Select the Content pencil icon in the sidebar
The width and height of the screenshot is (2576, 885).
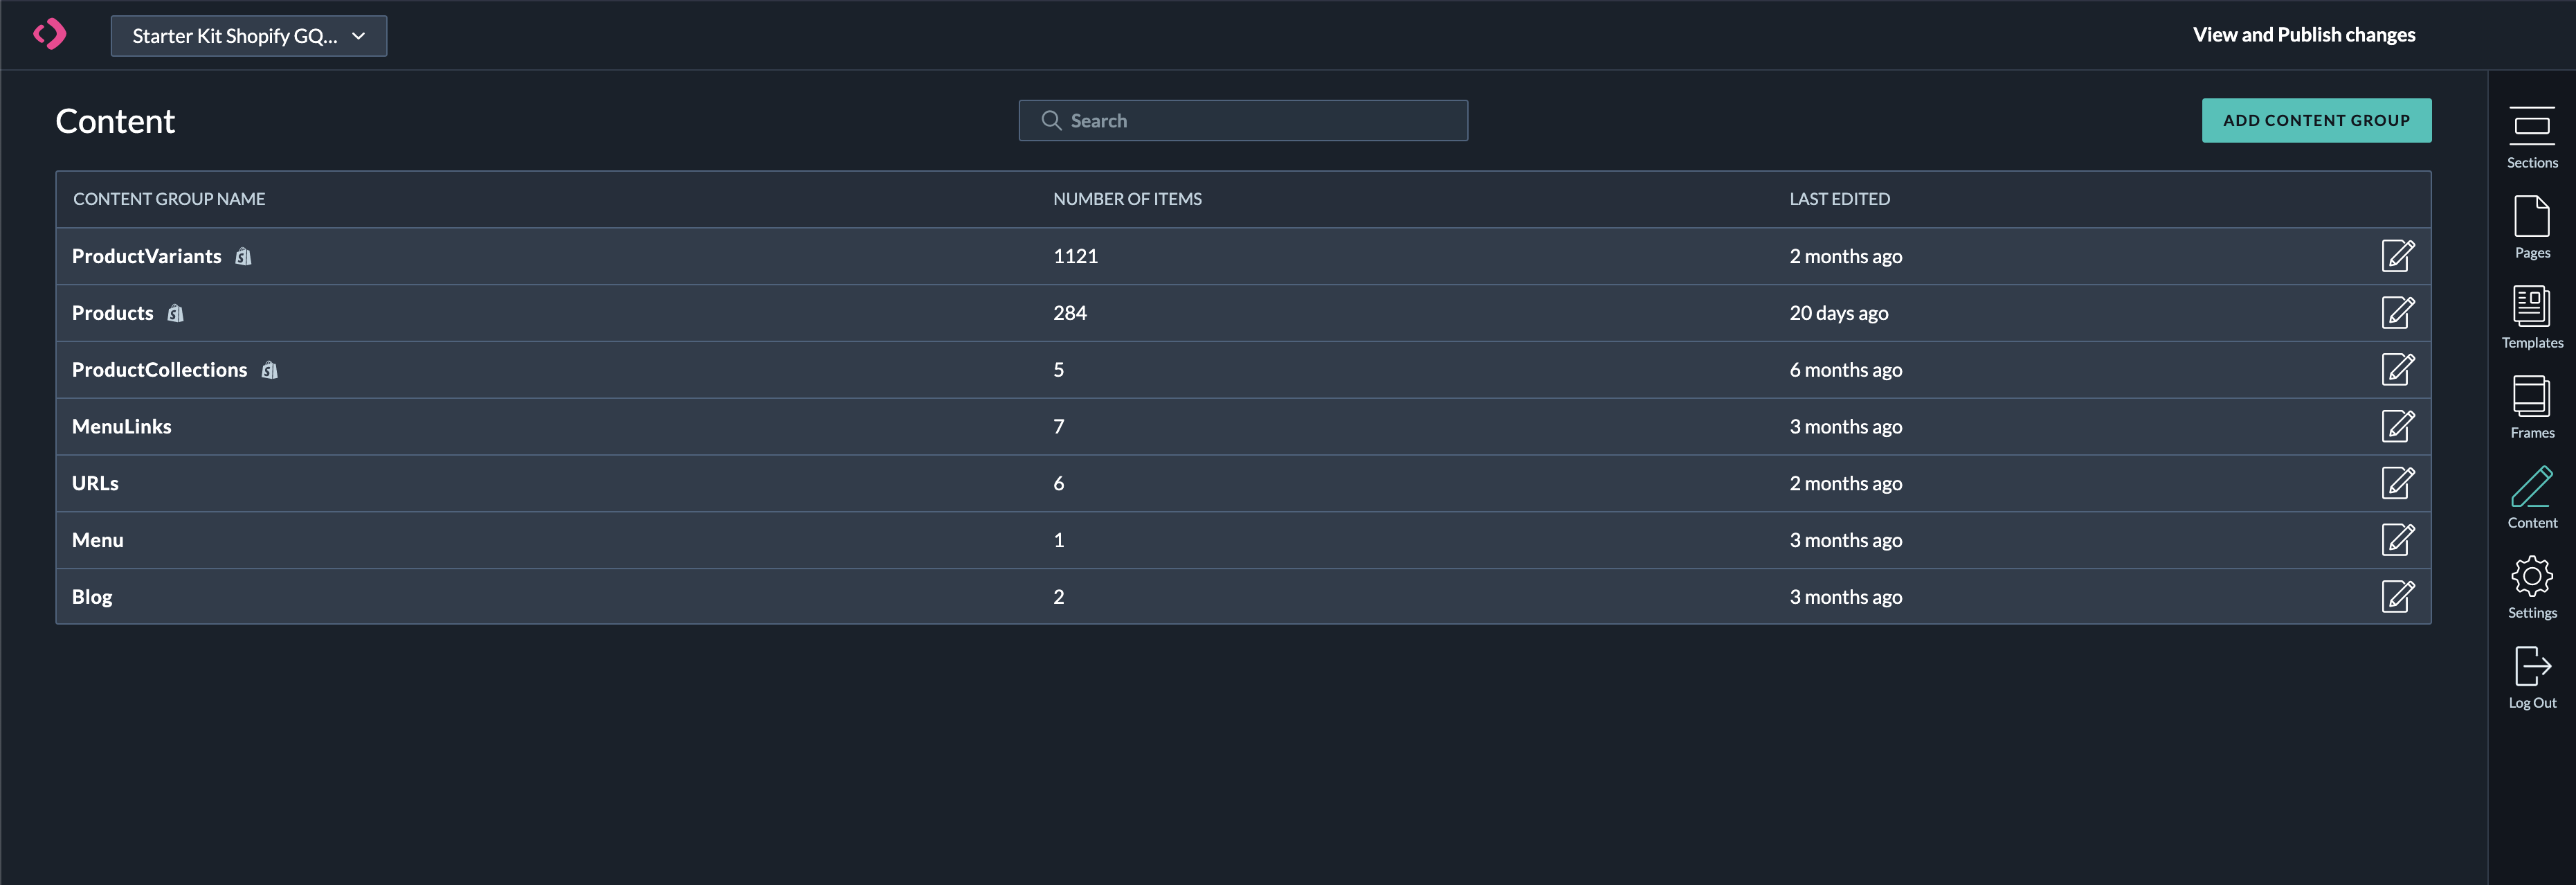[2531, 496]
